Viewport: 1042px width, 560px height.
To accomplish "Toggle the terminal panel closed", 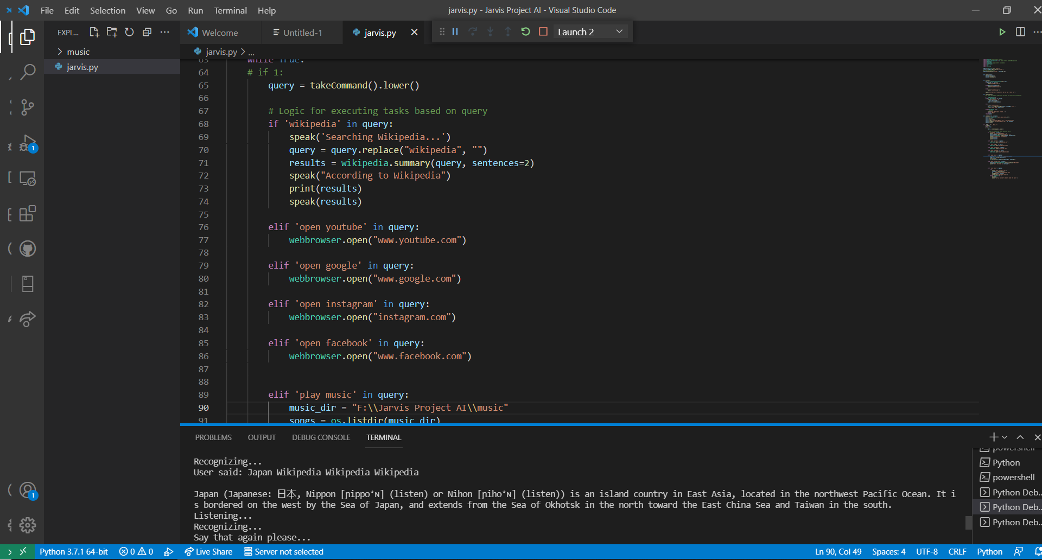I will 1037,437.
